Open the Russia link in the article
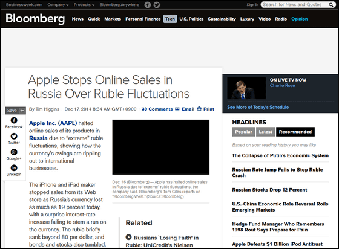The width and height of the screenshot is (339, 249). (x=38, y=138)
